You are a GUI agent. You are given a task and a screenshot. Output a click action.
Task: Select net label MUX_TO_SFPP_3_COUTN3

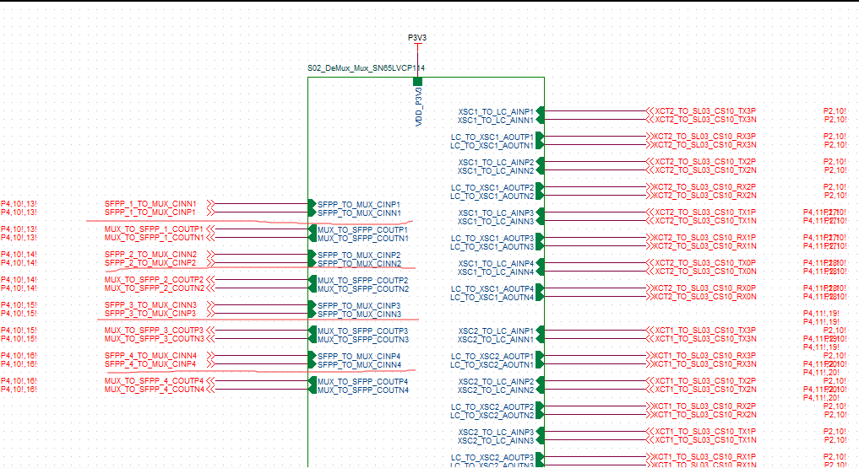[154, 338]
